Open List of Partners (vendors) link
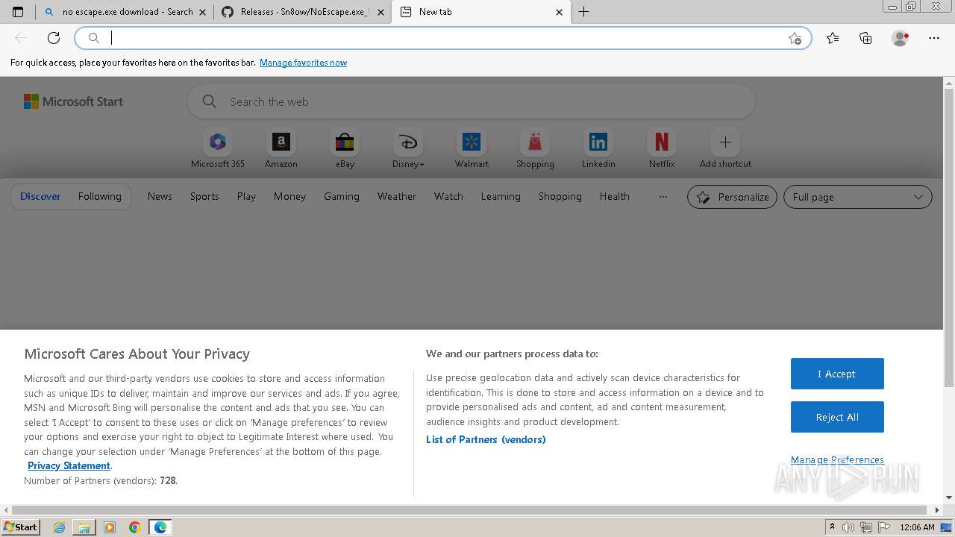955x537 pixels. point(486,439)
